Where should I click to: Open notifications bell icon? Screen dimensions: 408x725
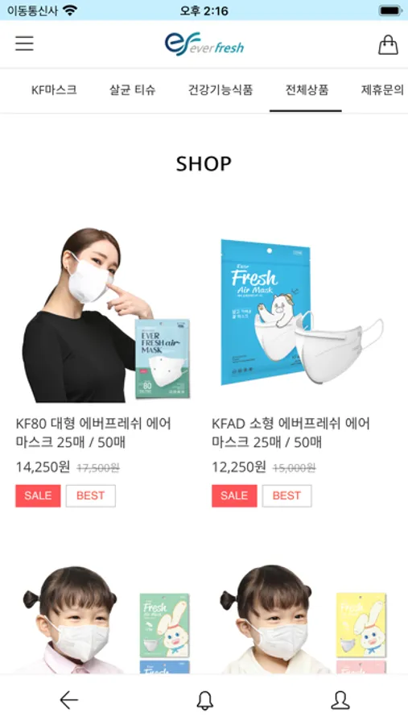204,700
